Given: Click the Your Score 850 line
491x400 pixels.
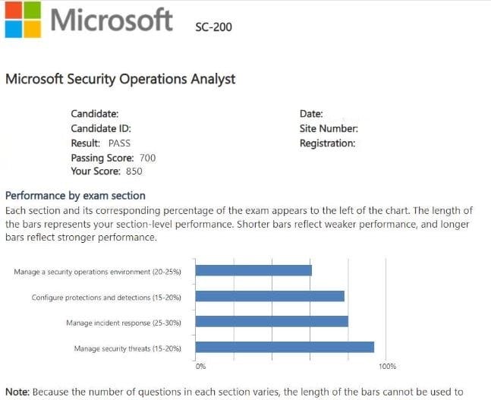Looking at the screenshot, I should [106, 171].
